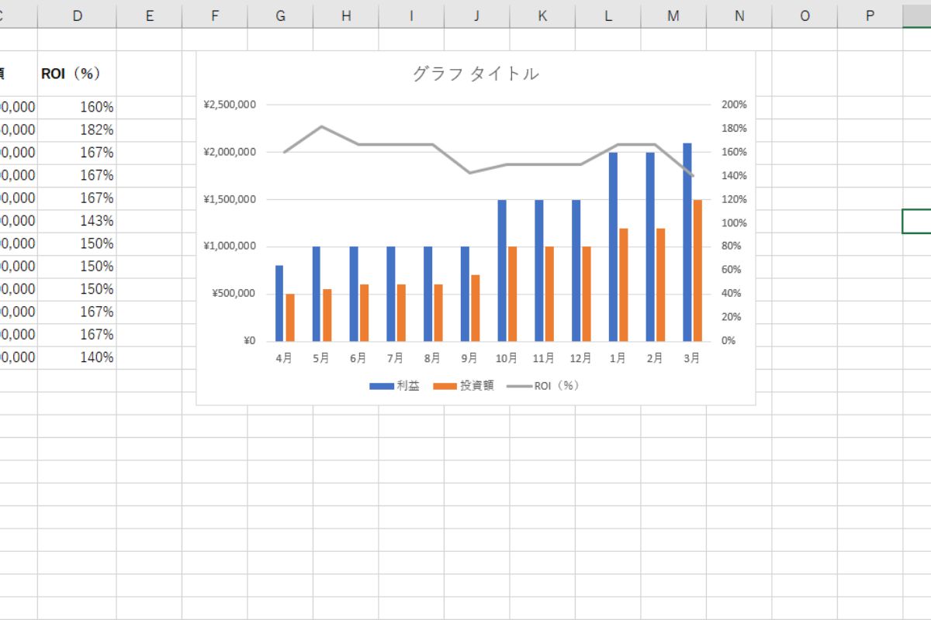Click column P header
931x620 pixels.
(870, 15)
